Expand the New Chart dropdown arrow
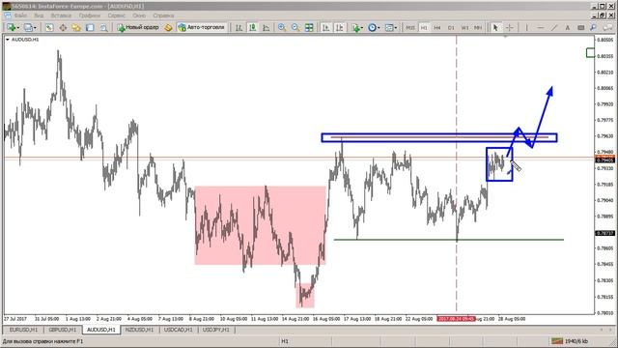 (x=18, y=28)
